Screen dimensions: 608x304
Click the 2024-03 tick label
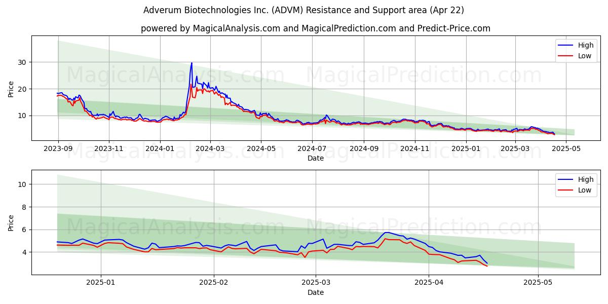point(210,148)
